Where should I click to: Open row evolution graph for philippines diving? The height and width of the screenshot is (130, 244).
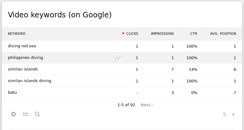coord(118,58)
